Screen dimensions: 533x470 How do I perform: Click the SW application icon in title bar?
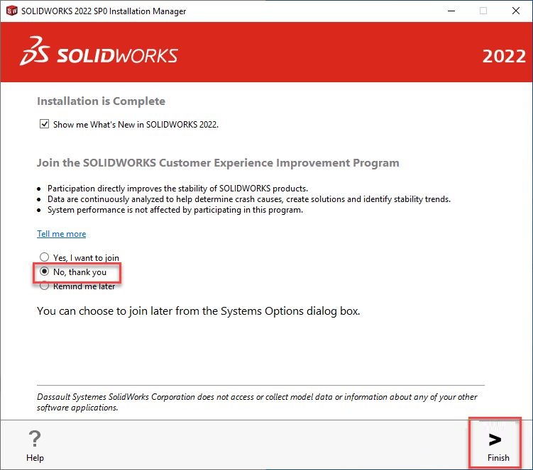point(12,11)
